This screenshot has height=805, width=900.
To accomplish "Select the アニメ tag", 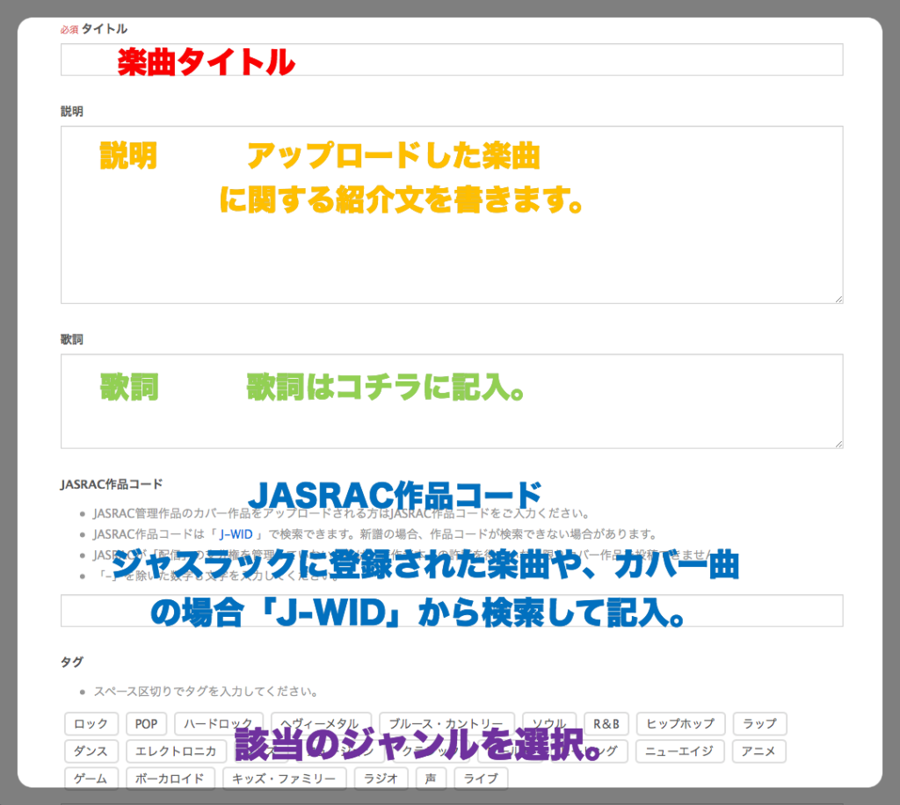I will [758, 751].
